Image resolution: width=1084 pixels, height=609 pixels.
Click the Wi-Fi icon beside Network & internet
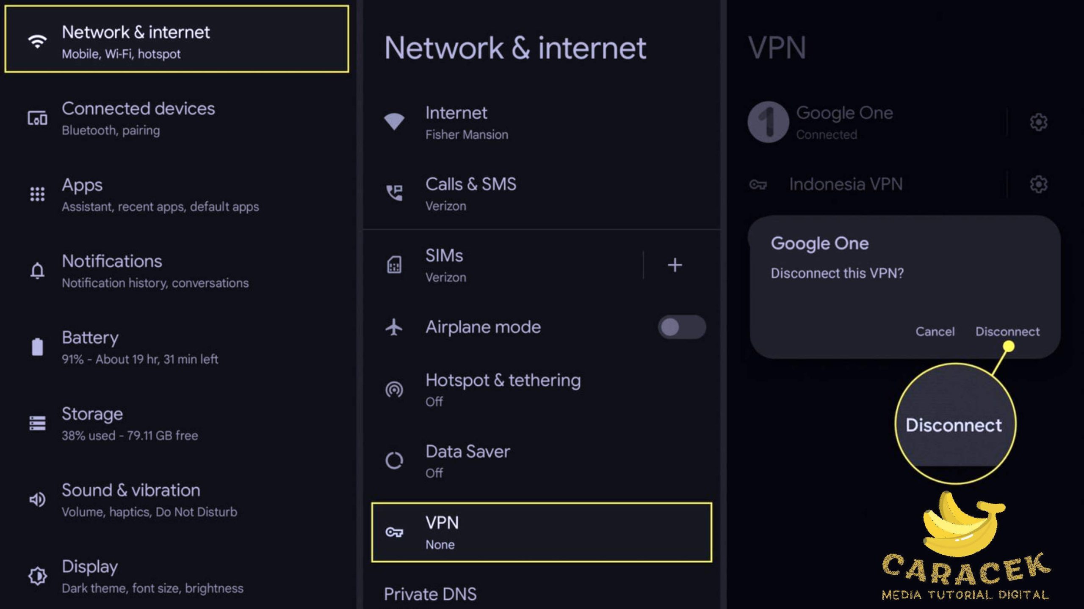[37, 41]
